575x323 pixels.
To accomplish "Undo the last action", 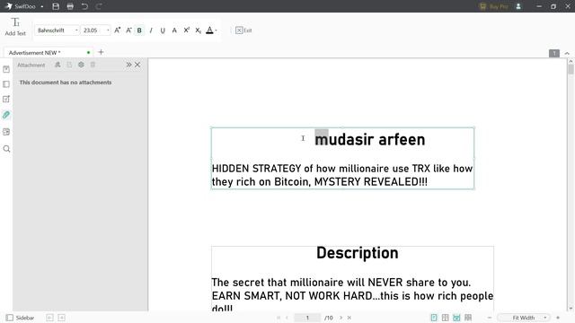I will tap(84, 6).
